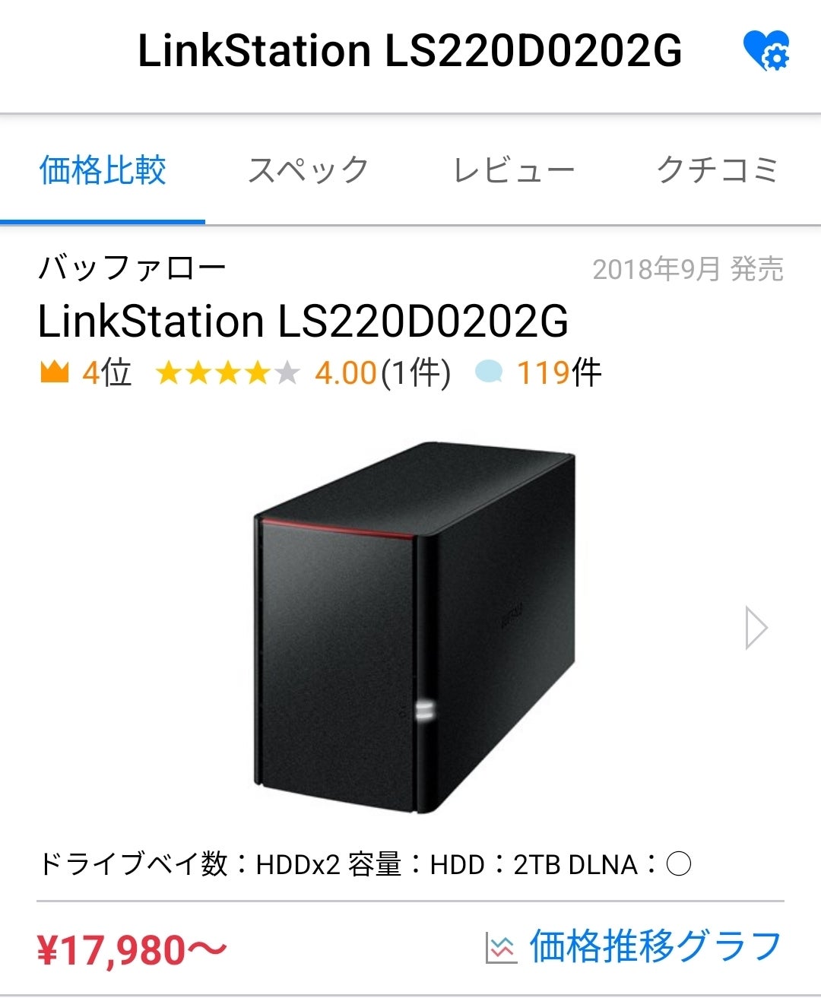Tap the drive bay spec summary line
The image size is (821, 998).
[365, 864]
